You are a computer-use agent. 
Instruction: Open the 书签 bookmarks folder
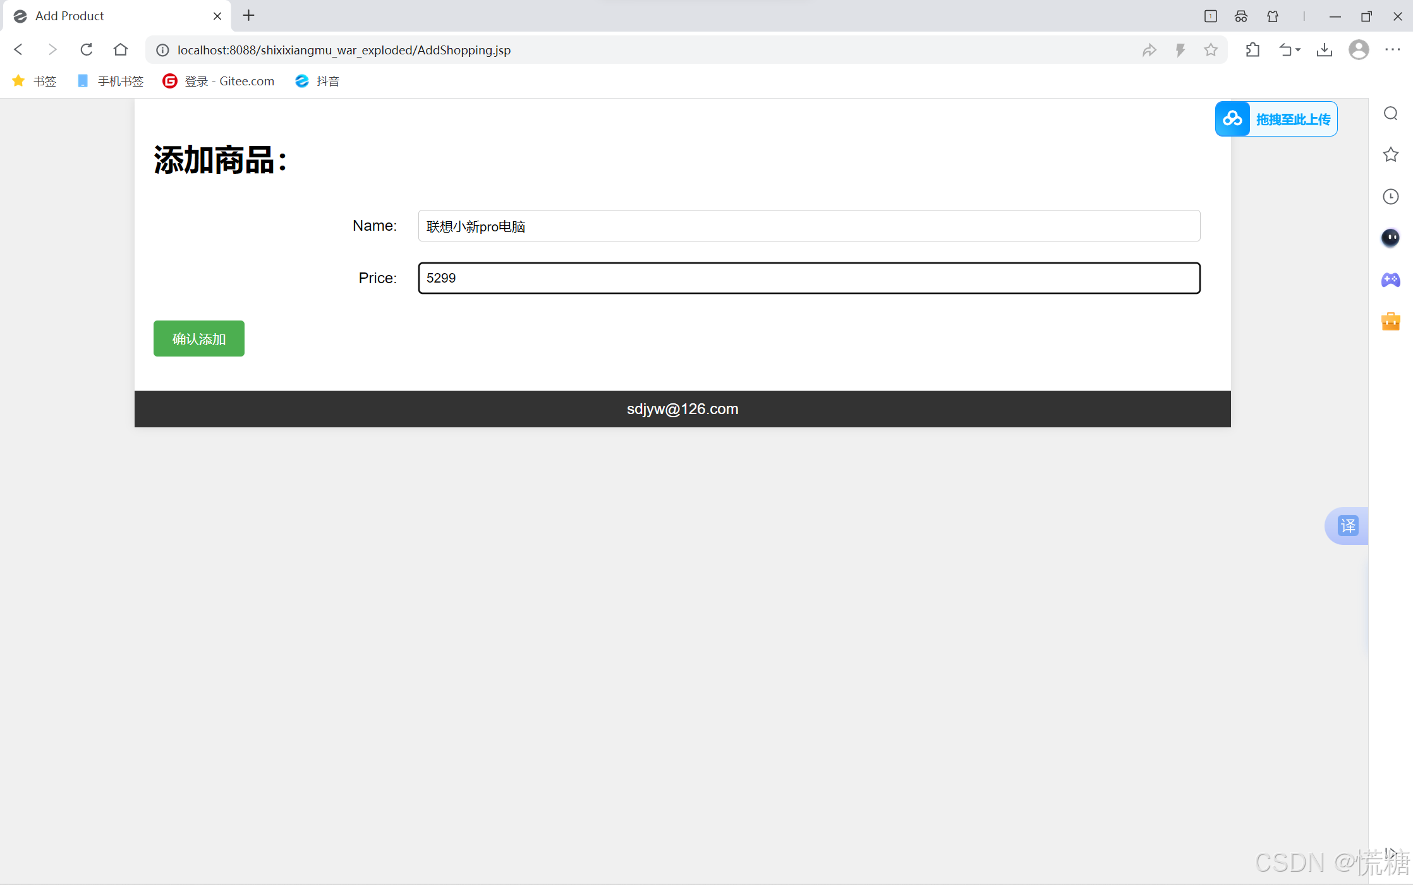[x=35, y=81]
